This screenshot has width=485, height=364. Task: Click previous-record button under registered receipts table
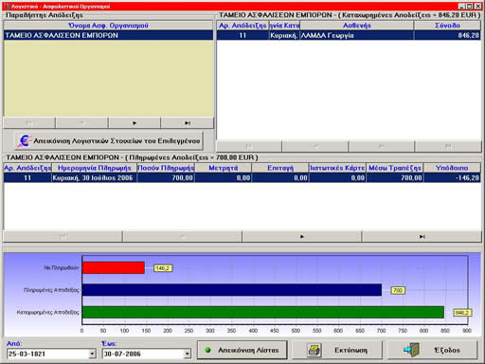click(315, 146)
